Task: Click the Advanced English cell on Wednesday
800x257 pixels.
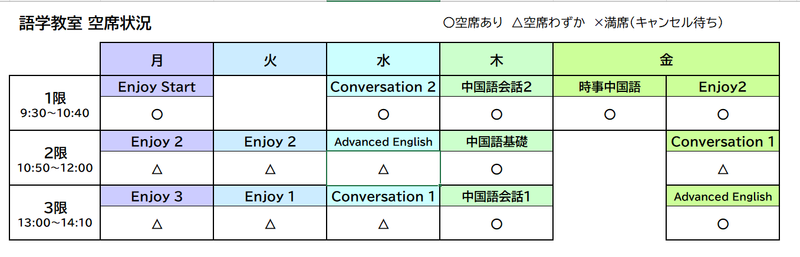Action: [383, 142]
